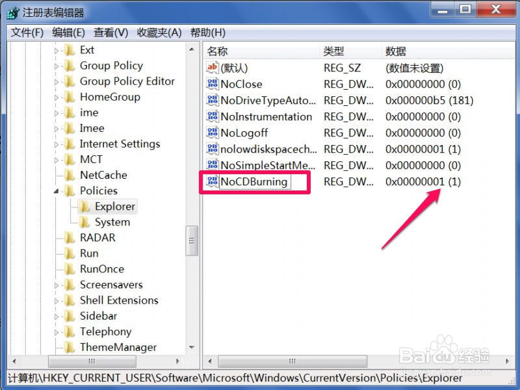The width and height of the screenshot is (520, 390).
Task: Click the NoCDBurning value name
Action: point(254,182)
